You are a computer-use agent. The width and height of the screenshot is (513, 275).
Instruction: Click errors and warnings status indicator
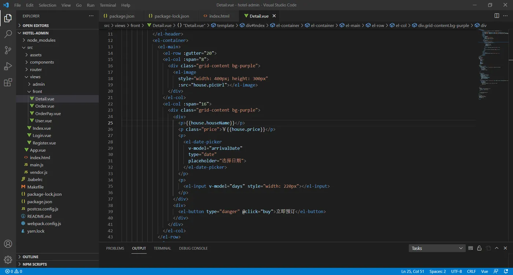(14, 271)
